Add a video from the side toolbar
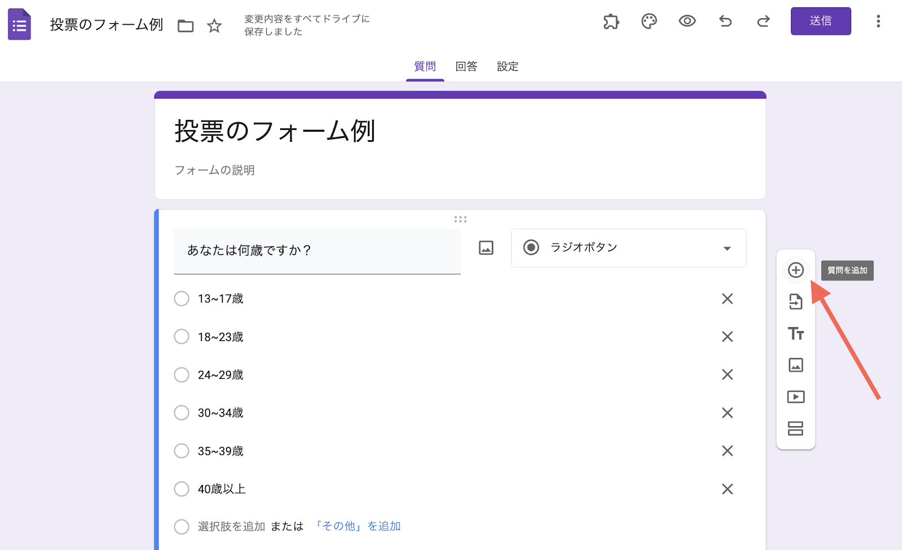 795,397
